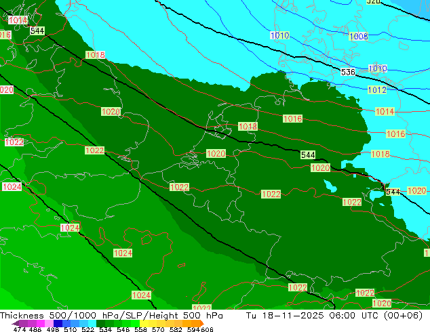
Task: Click the legend value 546
Action: (123, 329)
